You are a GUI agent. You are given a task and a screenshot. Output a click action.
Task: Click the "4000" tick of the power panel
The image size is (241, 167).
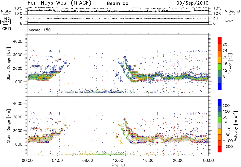[x=18, y=41]
